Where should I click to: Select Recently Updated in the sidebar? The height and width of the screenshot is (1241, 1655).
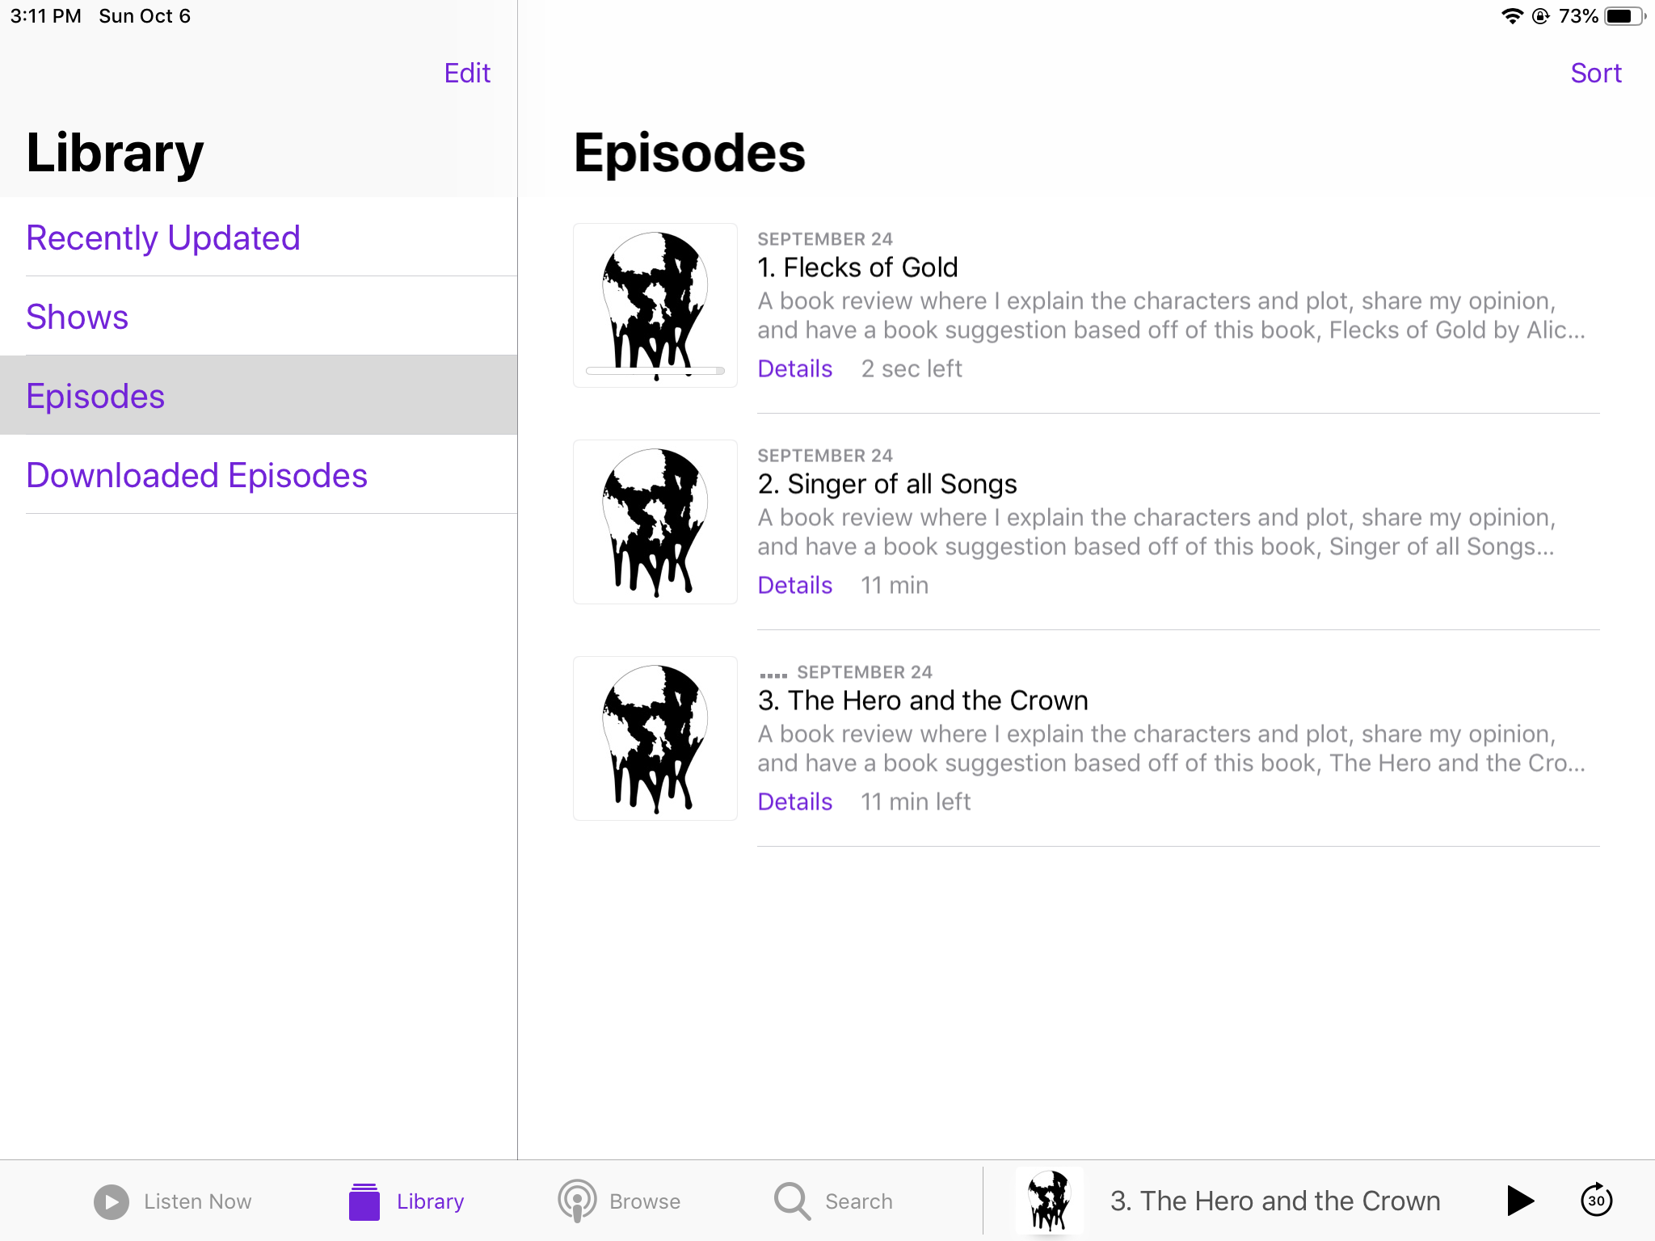coord(162,237)
